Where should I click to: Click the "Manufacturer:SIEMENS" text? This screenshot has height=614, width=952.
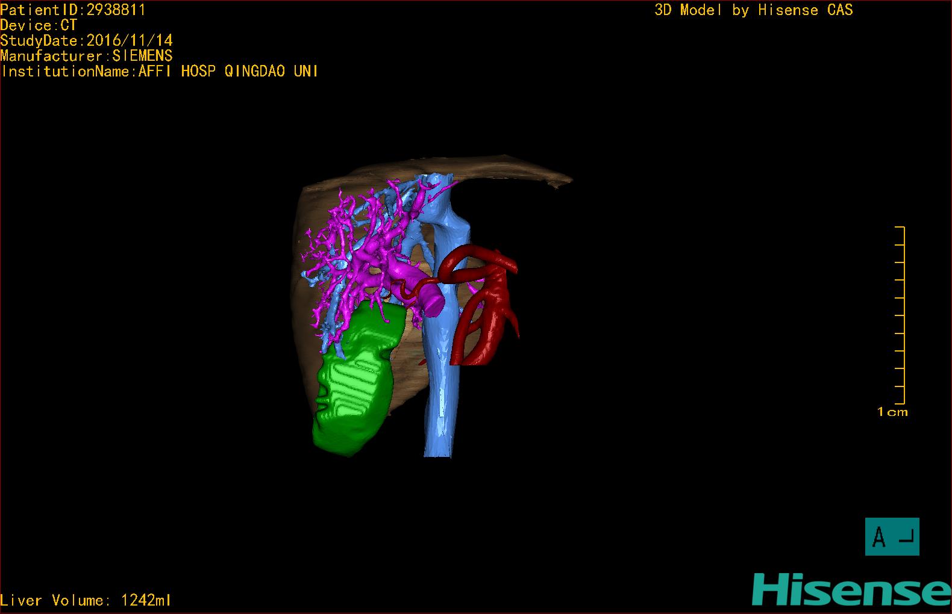coord(87,56)
